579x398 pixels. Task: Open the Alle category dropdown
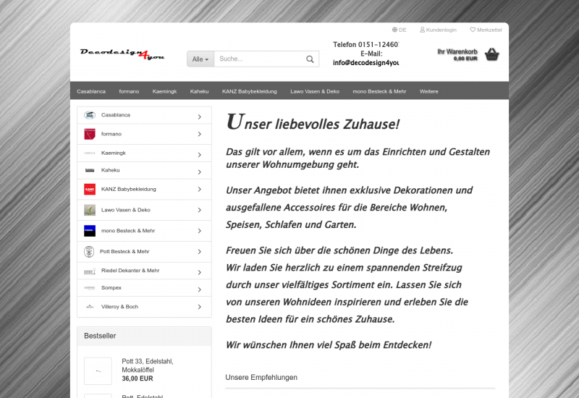coord(200,59)
